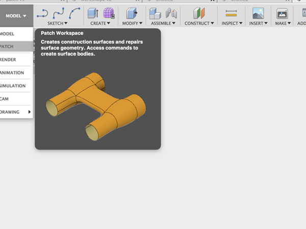
Task: Click the 'Patch Workspace' tooltip title
Action: [62, 33]
